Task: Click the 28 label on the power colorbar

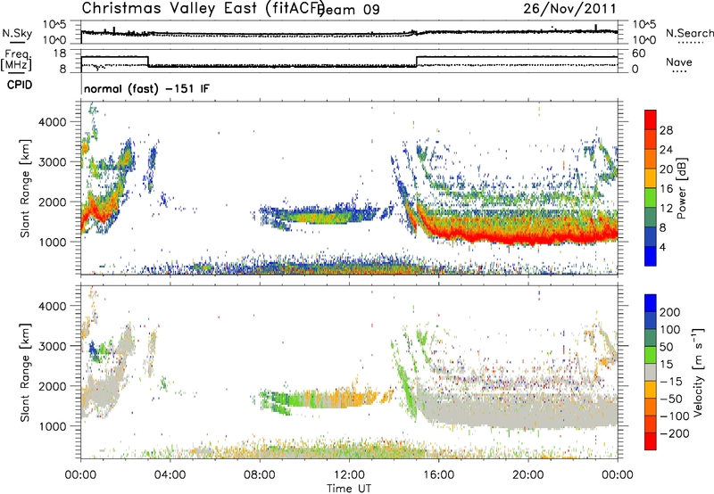Action: [x=666, y=130]
